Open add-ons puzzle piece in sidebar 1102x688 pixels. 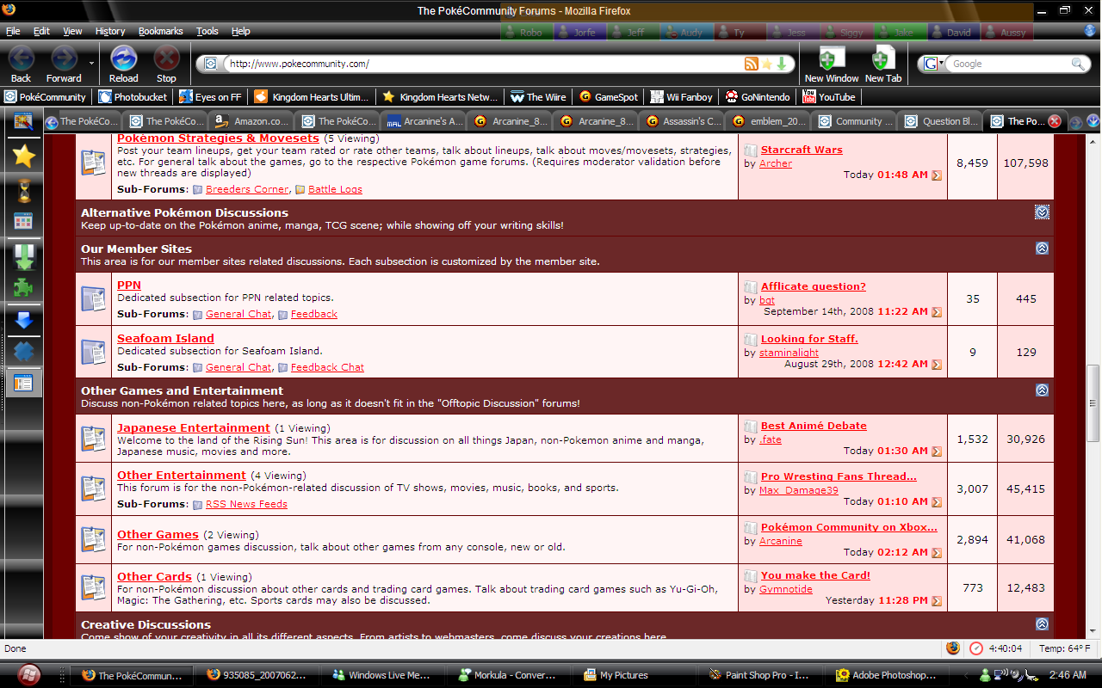click(x=23, y=287)
